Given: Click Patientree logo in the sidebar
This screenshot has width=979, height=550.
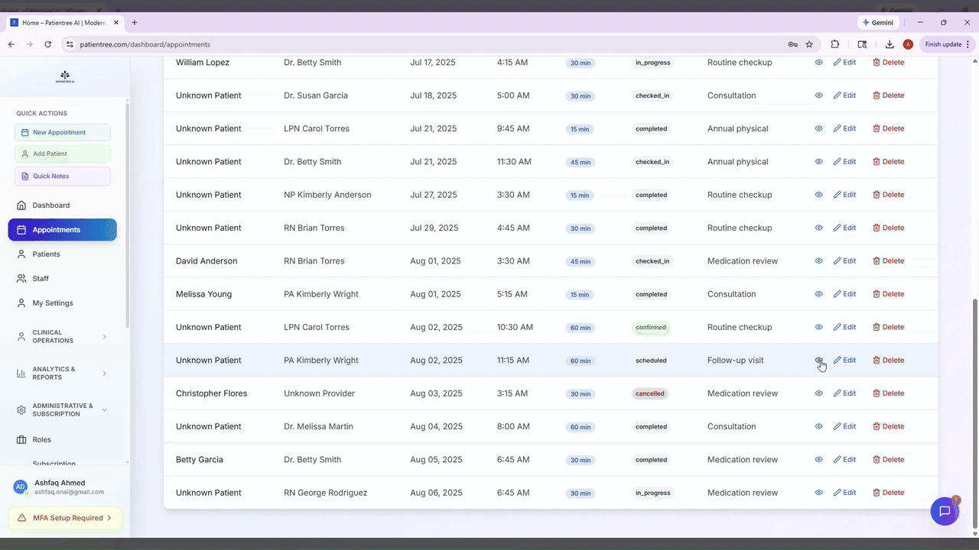Looking at the screenshot, I should pyautogui.click(x=64, y=76).
